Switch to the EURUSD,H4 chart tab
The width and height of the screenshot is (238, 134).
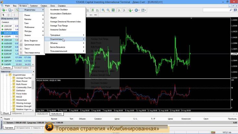pyautogui.click(x=43, y=114)
